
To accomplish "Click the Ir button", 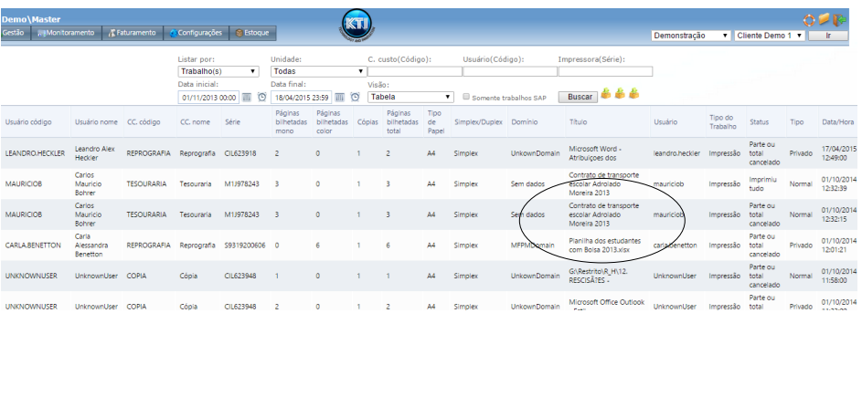I will pyautogui.click(x=828, y=36).
